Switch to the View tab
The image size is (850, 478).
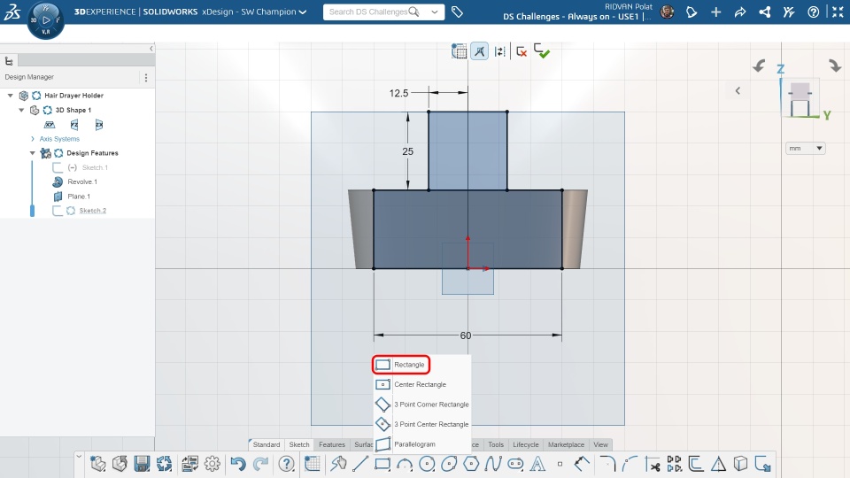point(600,444)
